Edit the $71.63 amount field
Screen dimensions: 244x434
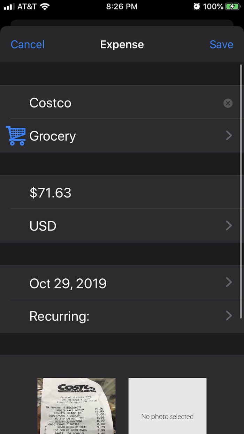pos(105,193)
